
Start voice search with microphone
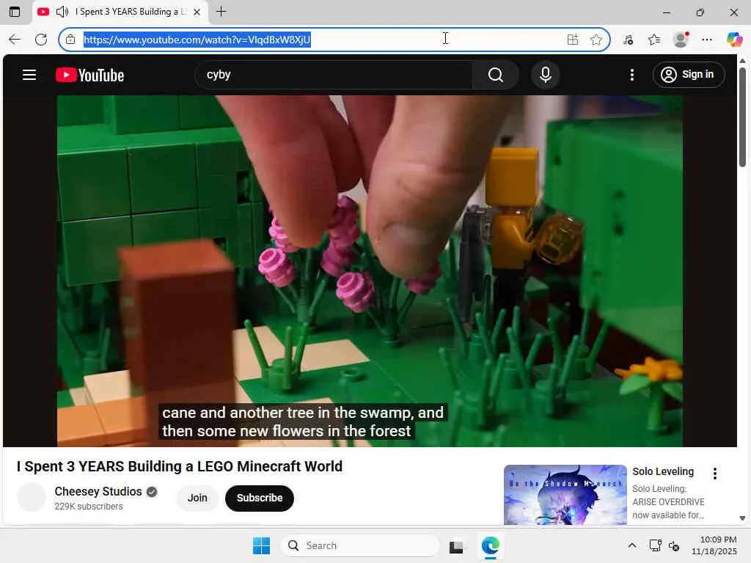[545, 75]
